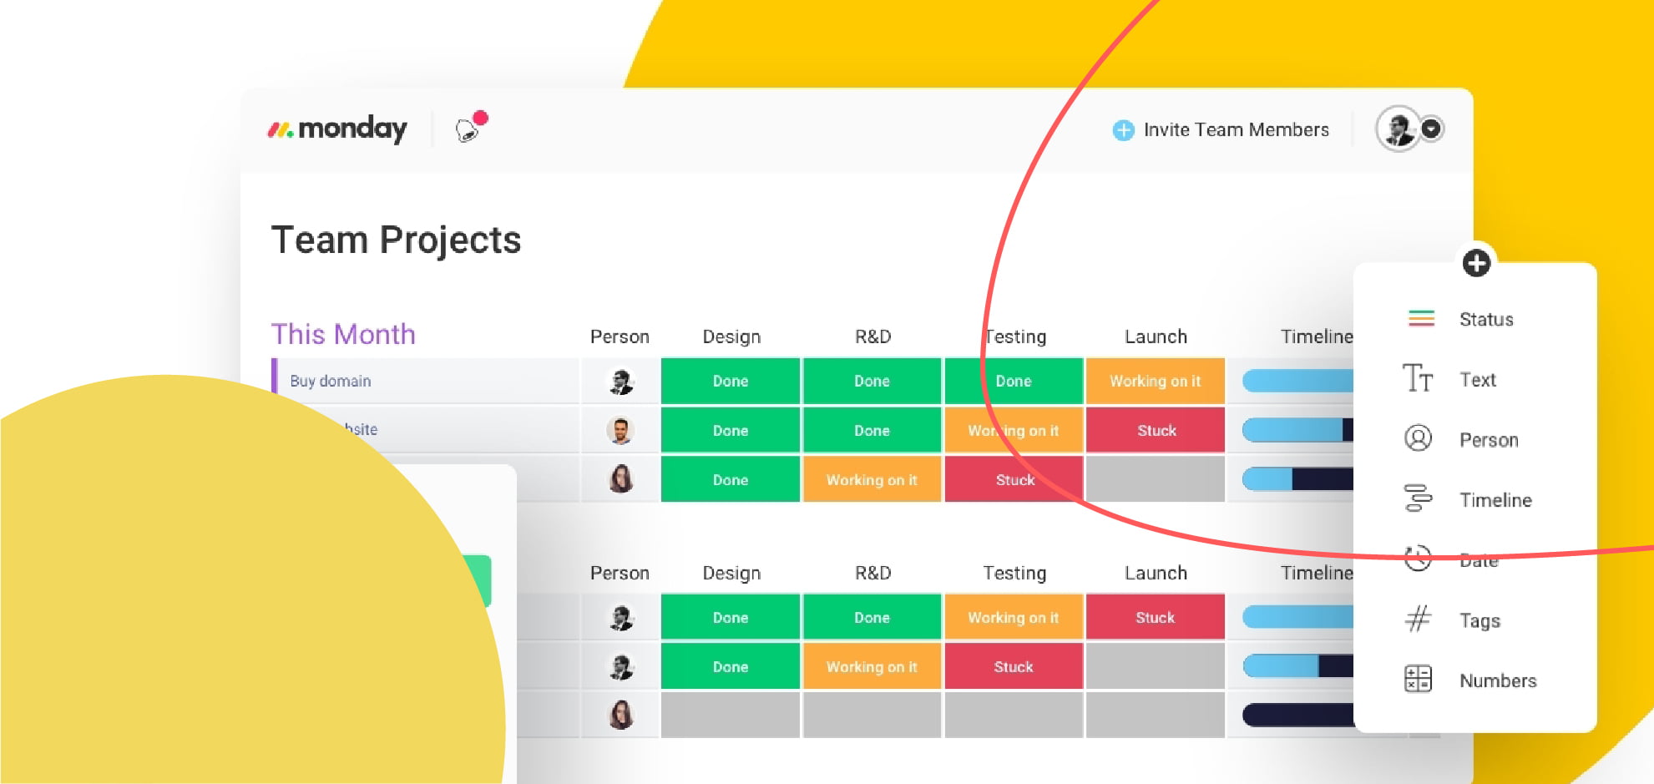1654x784 pixels.
Task: Click the black plus add-column icon
Action: coord(1476,263)
